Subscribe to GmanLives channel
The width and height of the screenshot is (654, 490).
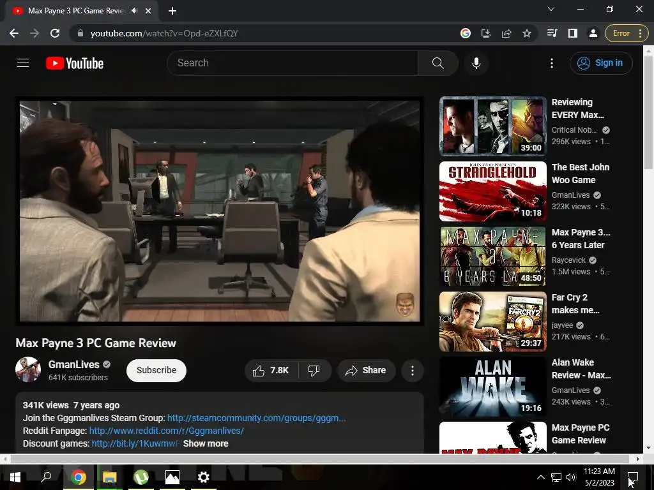[x=156, y=371]
